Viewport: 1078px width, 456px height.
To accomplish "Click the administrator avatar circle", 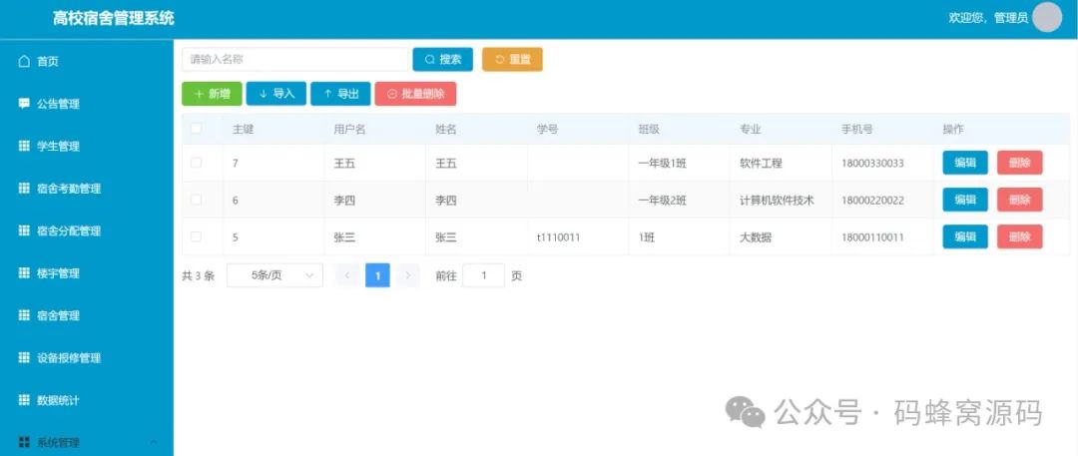I will point(1047,17).
